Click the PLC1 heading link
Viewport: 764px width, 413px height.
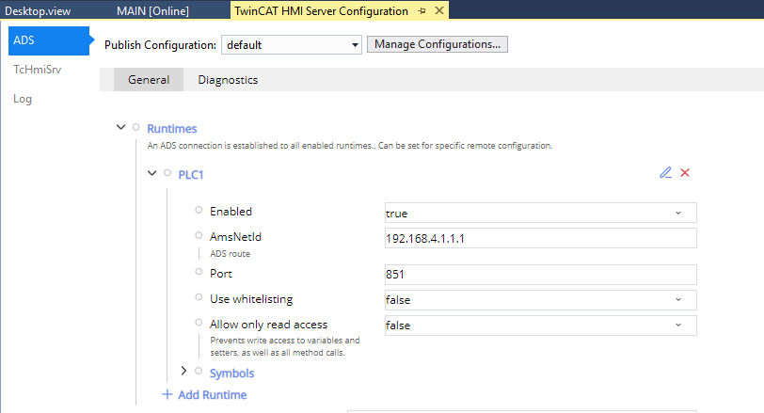190,174
